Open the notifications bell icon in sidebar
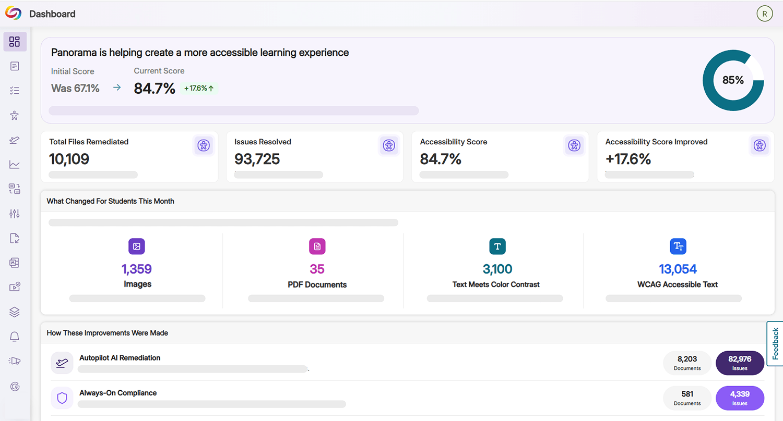Screen dimensions: 783x421 pos(15,337)
